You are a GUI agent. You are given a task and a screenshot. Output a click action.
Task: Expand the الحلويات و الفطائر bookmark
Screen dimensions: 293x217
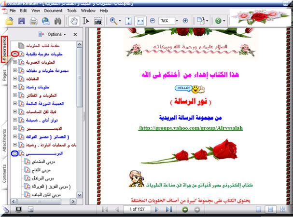(x=15, y=95)
